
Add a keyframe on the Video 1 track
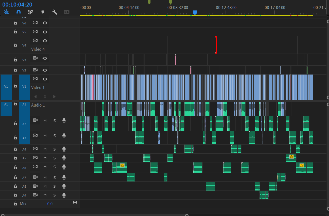[x=45, y=96]
